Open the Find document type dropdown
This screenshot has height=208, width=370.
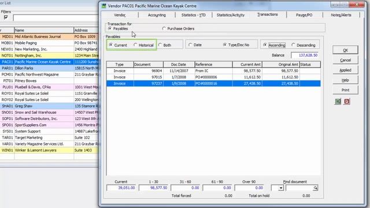[x=280, y=188]
